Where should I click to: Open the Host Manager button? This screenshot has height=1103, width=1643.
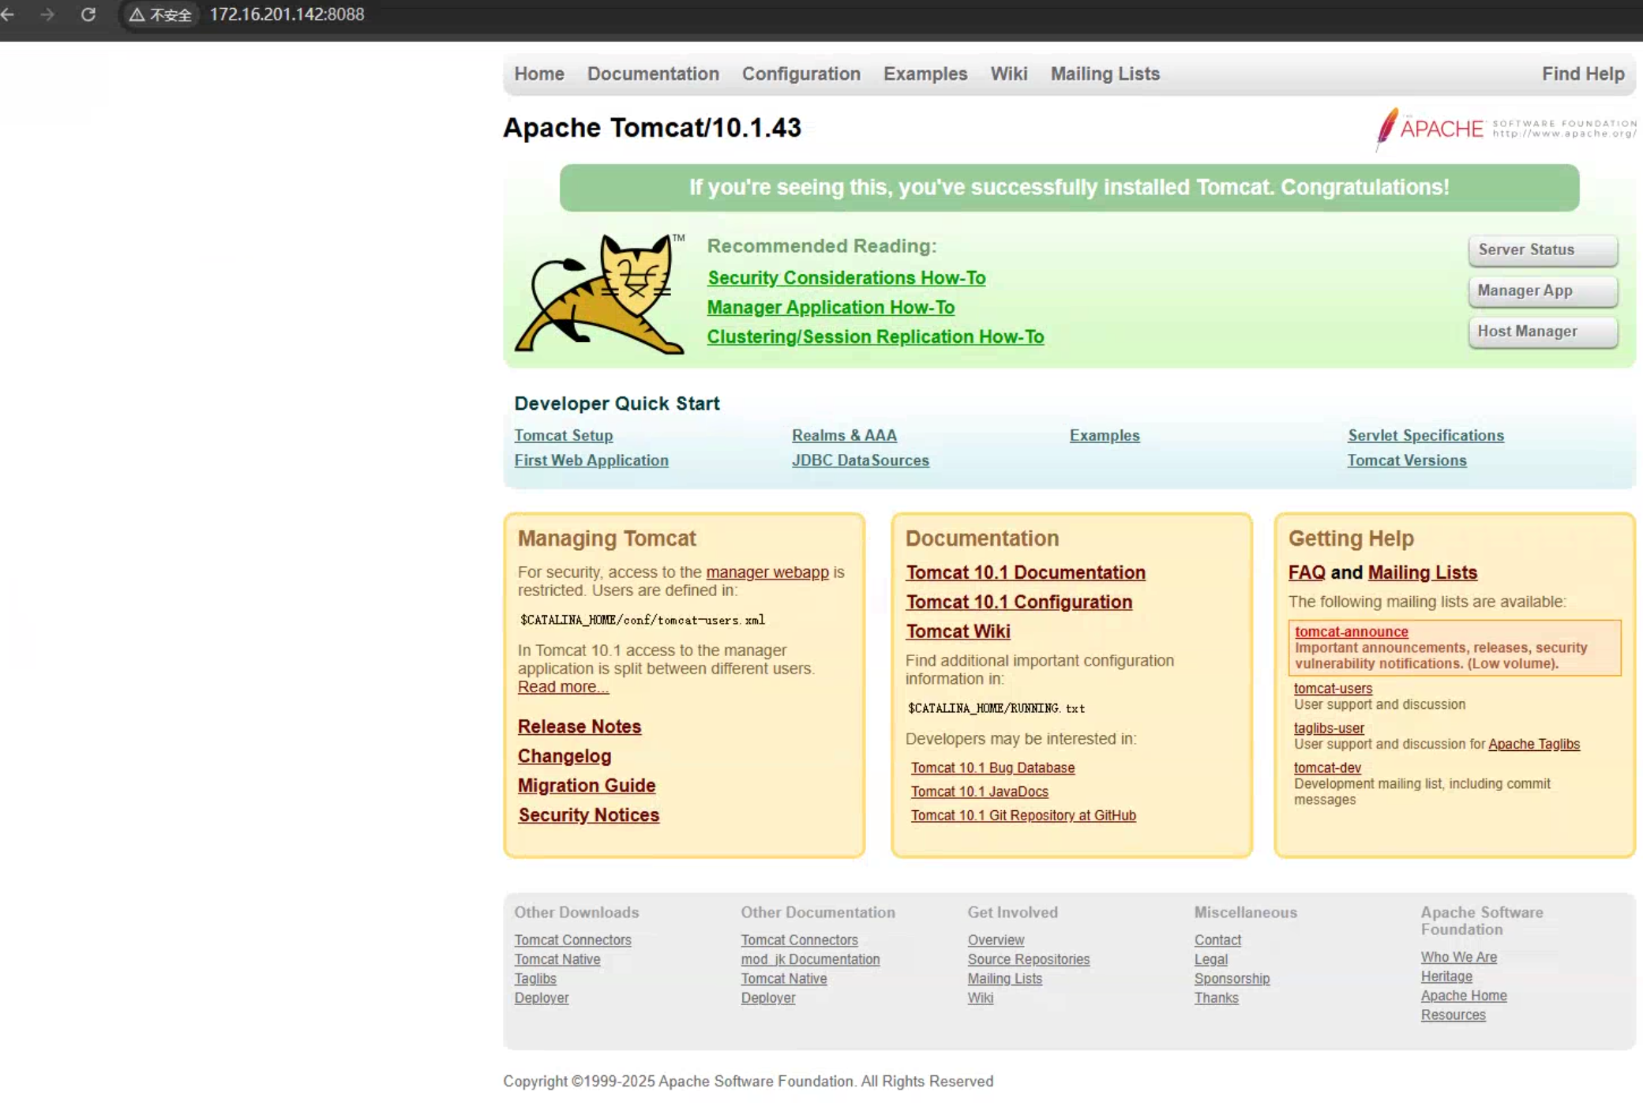pyautogui.click(x=1543, y=332)
